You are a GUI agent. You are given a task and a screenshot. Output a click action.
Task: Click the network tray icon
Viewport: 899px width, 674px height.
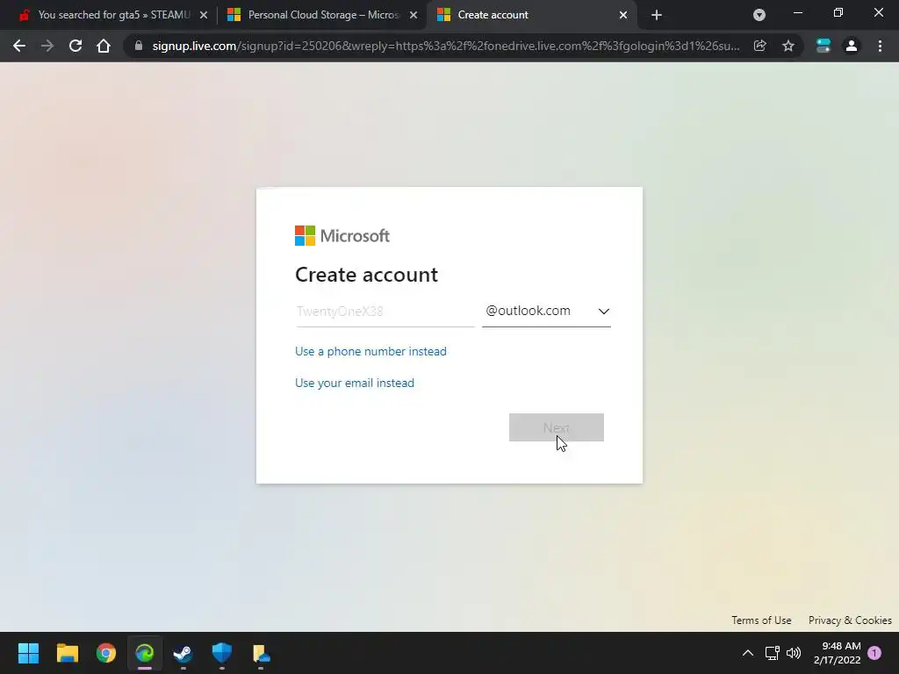tap(772, 653)
